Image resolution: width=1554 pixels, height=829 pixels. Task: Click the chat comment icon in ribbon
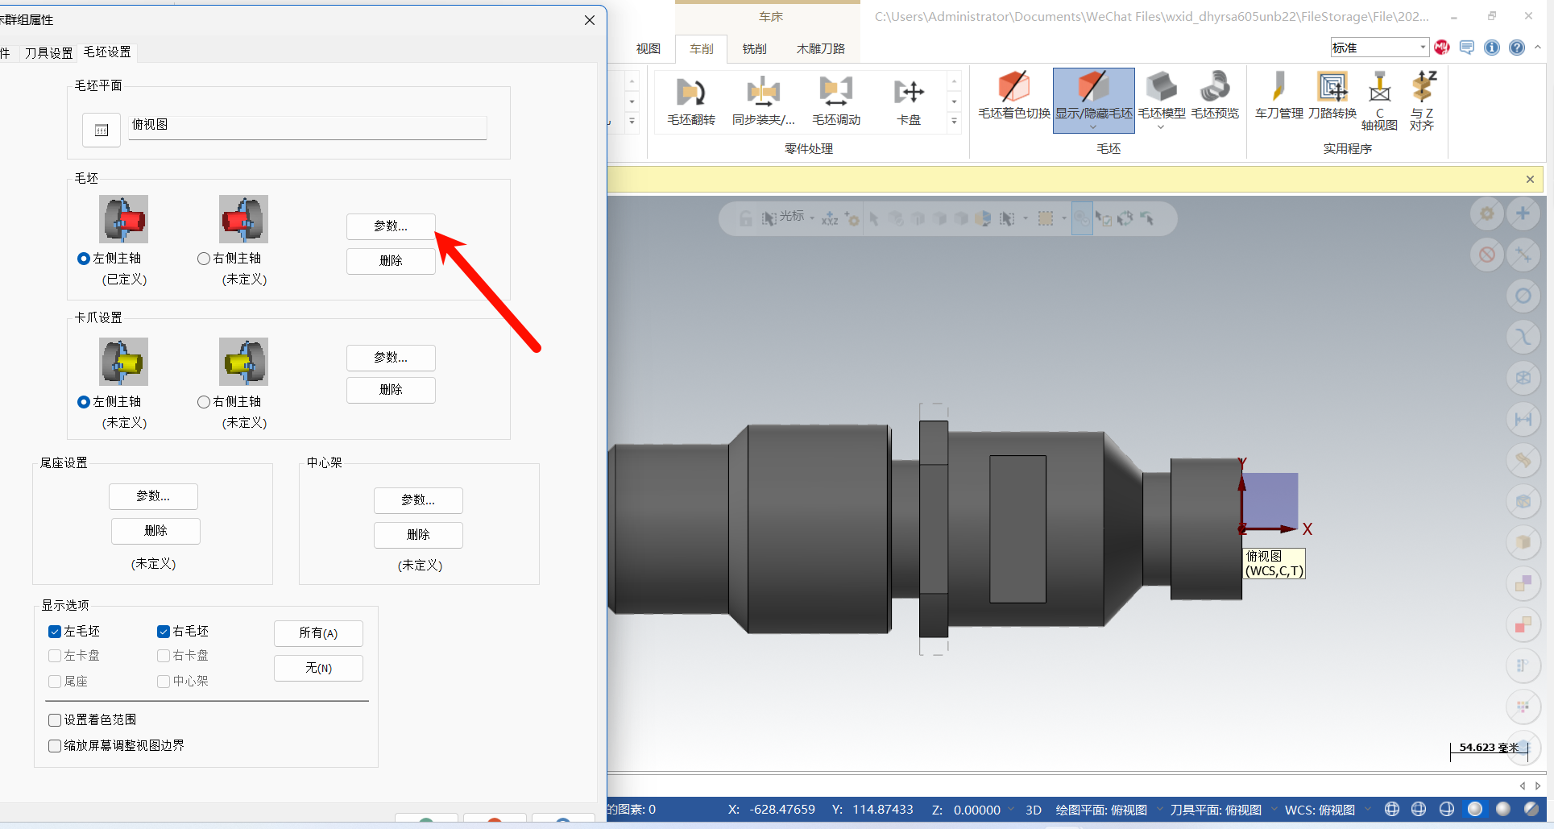pyautogui.click(x=1467, y=48)
